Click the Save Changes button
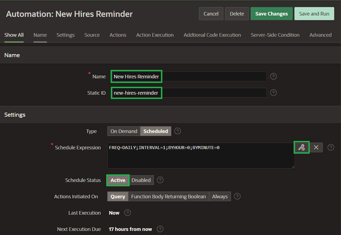This screenshot has height=235, width=341. click(x=272, y=14)
